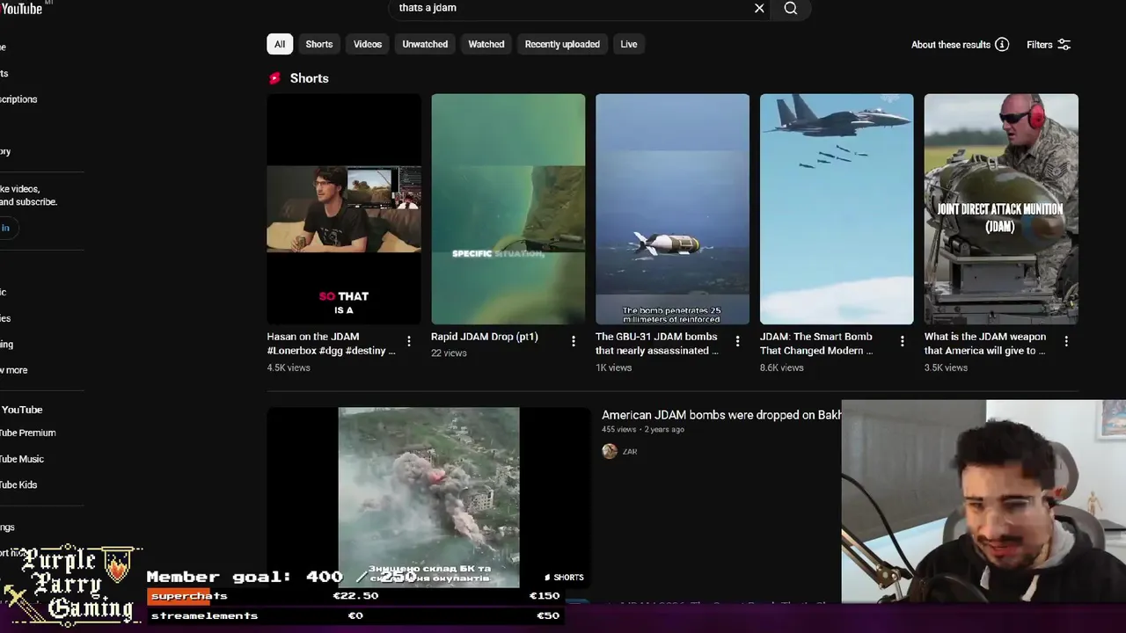
Task: Open Bakhmut explosion video thumbnail
Action: click(x=428, y=498)
